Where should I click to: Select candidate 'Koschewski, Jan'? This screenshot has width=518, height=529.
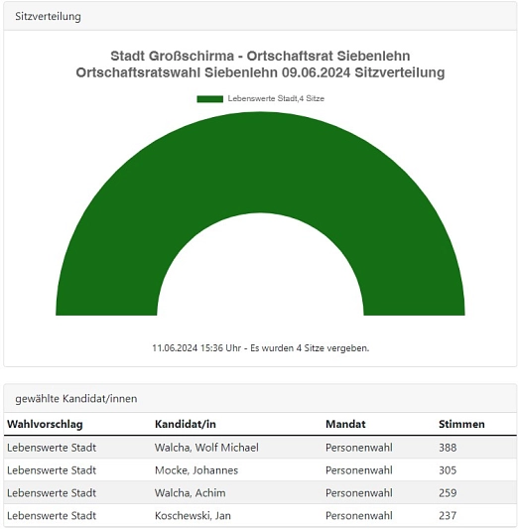[x=193, y=515]
